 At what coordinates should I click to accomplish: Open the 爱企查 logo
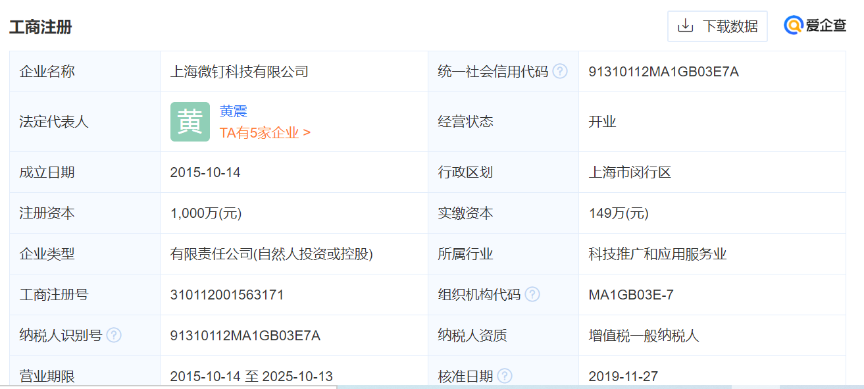point(815,26)
